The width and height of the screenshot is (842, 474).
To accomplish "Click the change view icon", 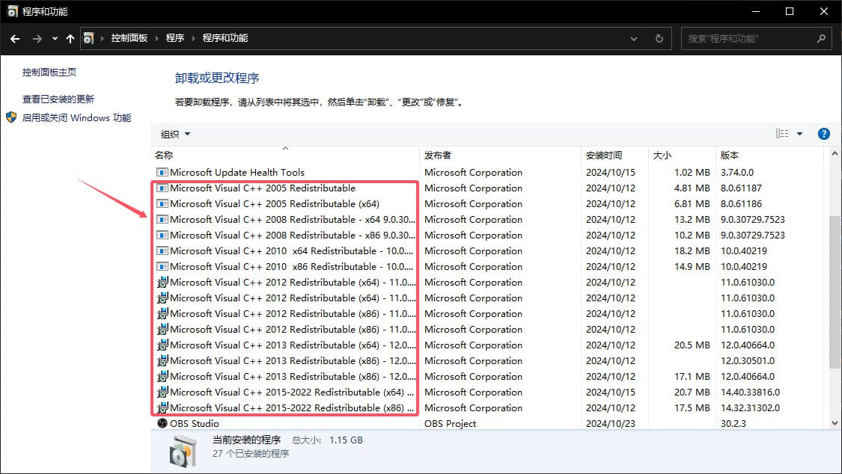I will [782, 134].
